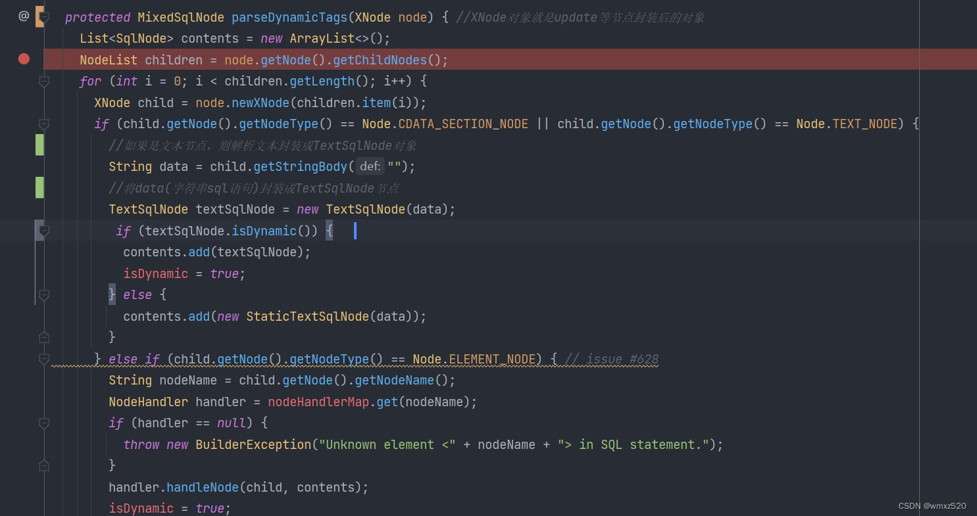Click the 'XNode child' declaration
977x516 pixels.
click(x=134, y=103)
